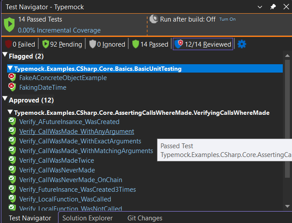The width and height of the screenshot is (292, 223).
Task: Toggle the 12/14 Reviewed filter
Action: (203, 44)
